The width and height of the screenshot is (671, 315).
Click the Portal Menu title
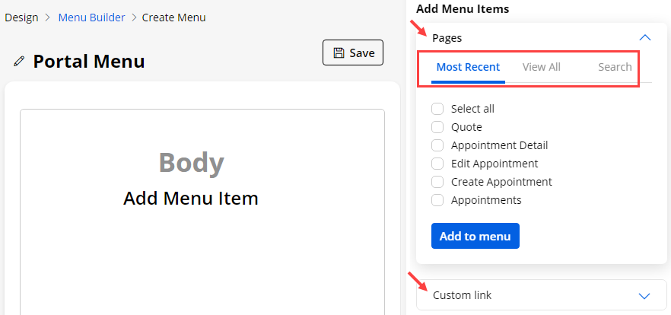(89, 61)
